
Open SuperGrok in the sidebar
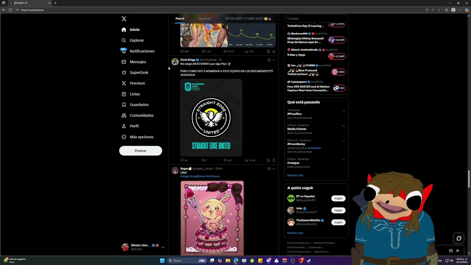coord(135,73)
